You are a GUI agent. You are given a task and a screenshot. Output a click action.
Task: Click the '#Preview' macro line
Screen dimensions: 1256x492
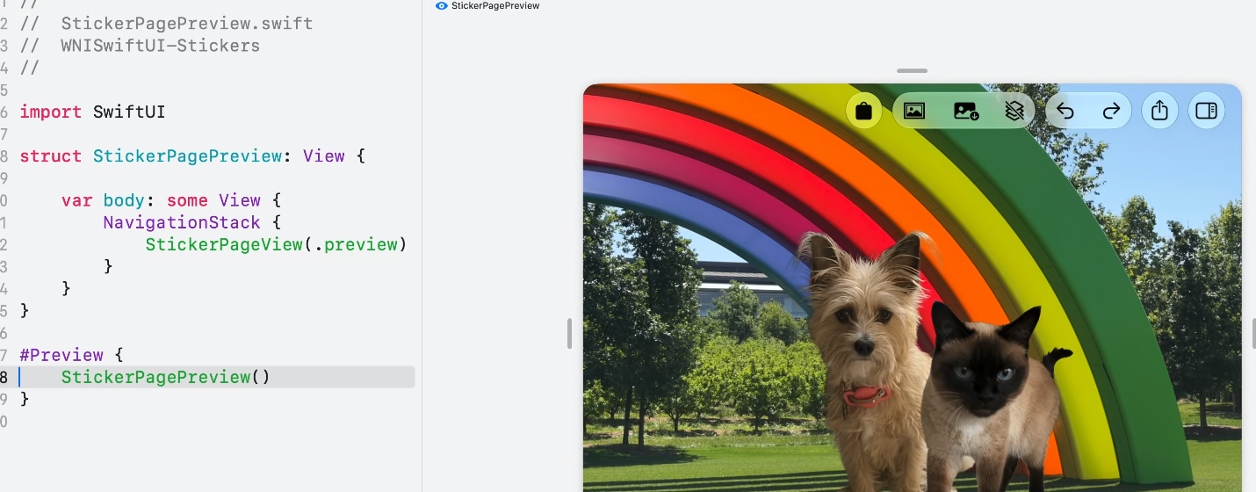(x=72, y=355)
